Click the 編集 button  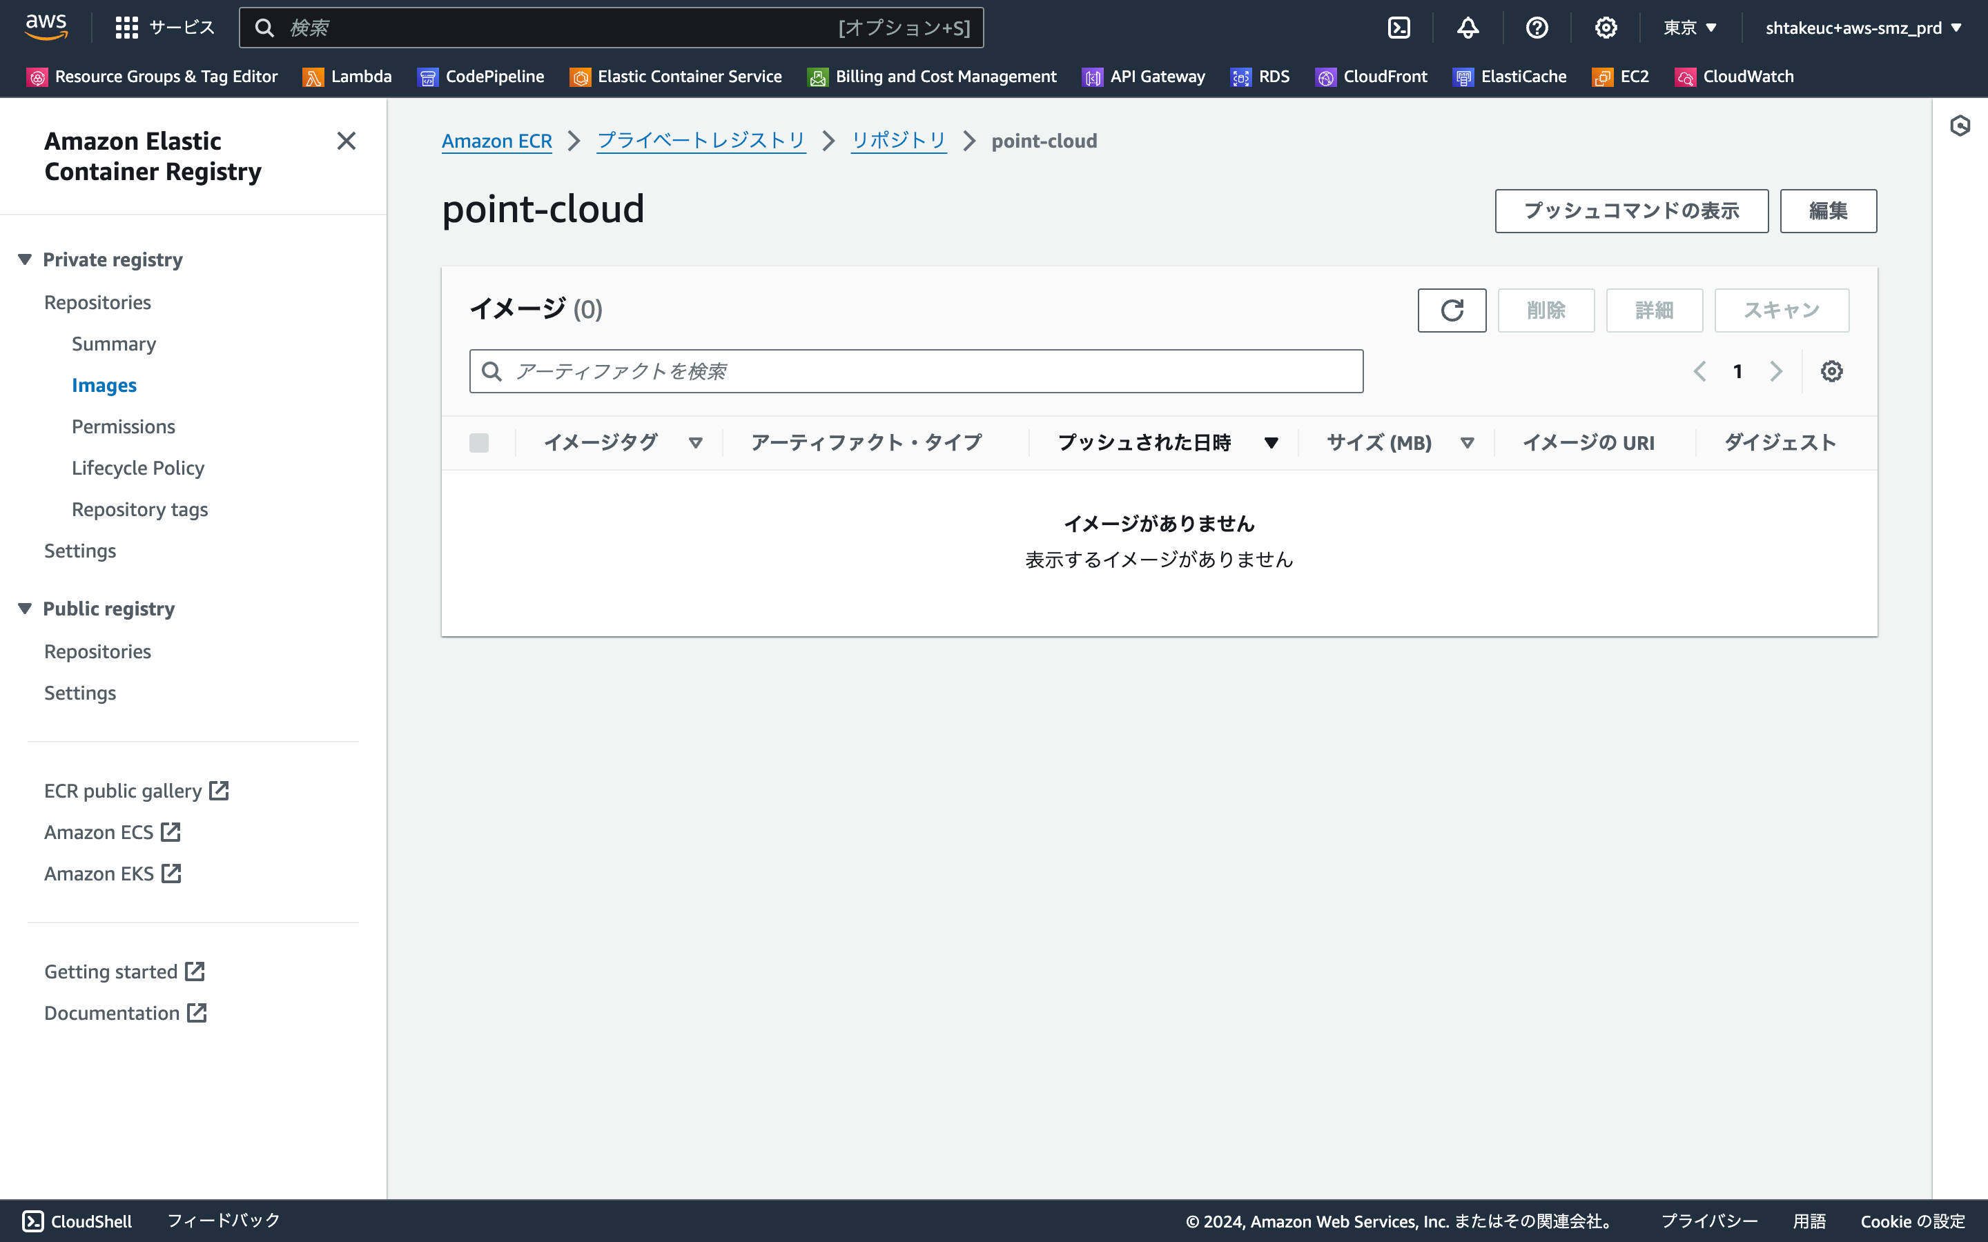(x=1828, y=211)
